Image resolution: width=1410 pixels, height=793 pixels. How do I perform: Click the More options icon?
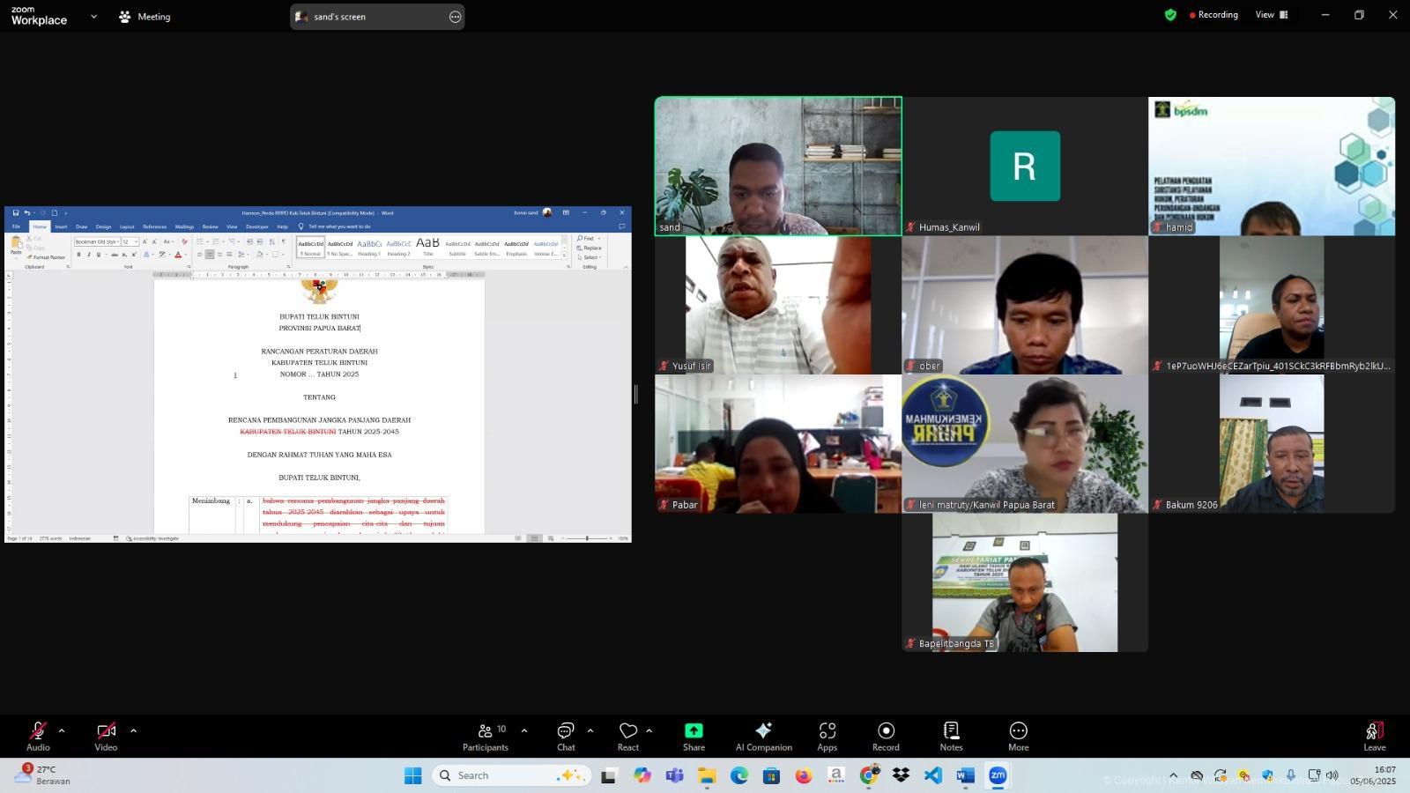(1018, 737)
